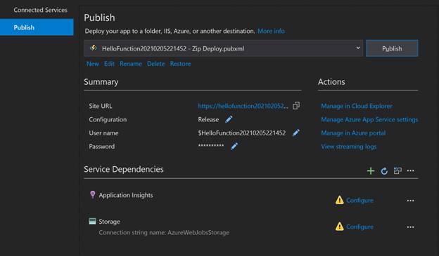Image resolution: width=439 pixels, height=256 pixels.
Task: Configure the Storage dependency
Action: (360, 227)
